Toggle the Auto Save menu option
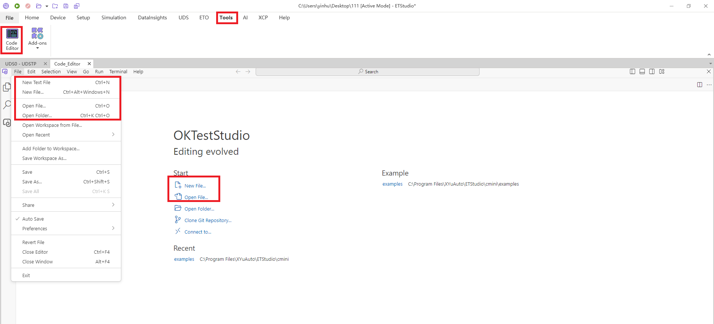 pos(33,219)
